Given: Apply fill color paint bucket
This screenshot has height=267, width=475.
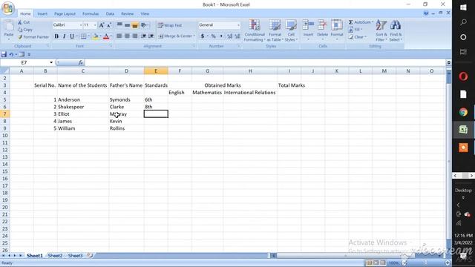Looking at the screenshot, I should tap(96, 36).
